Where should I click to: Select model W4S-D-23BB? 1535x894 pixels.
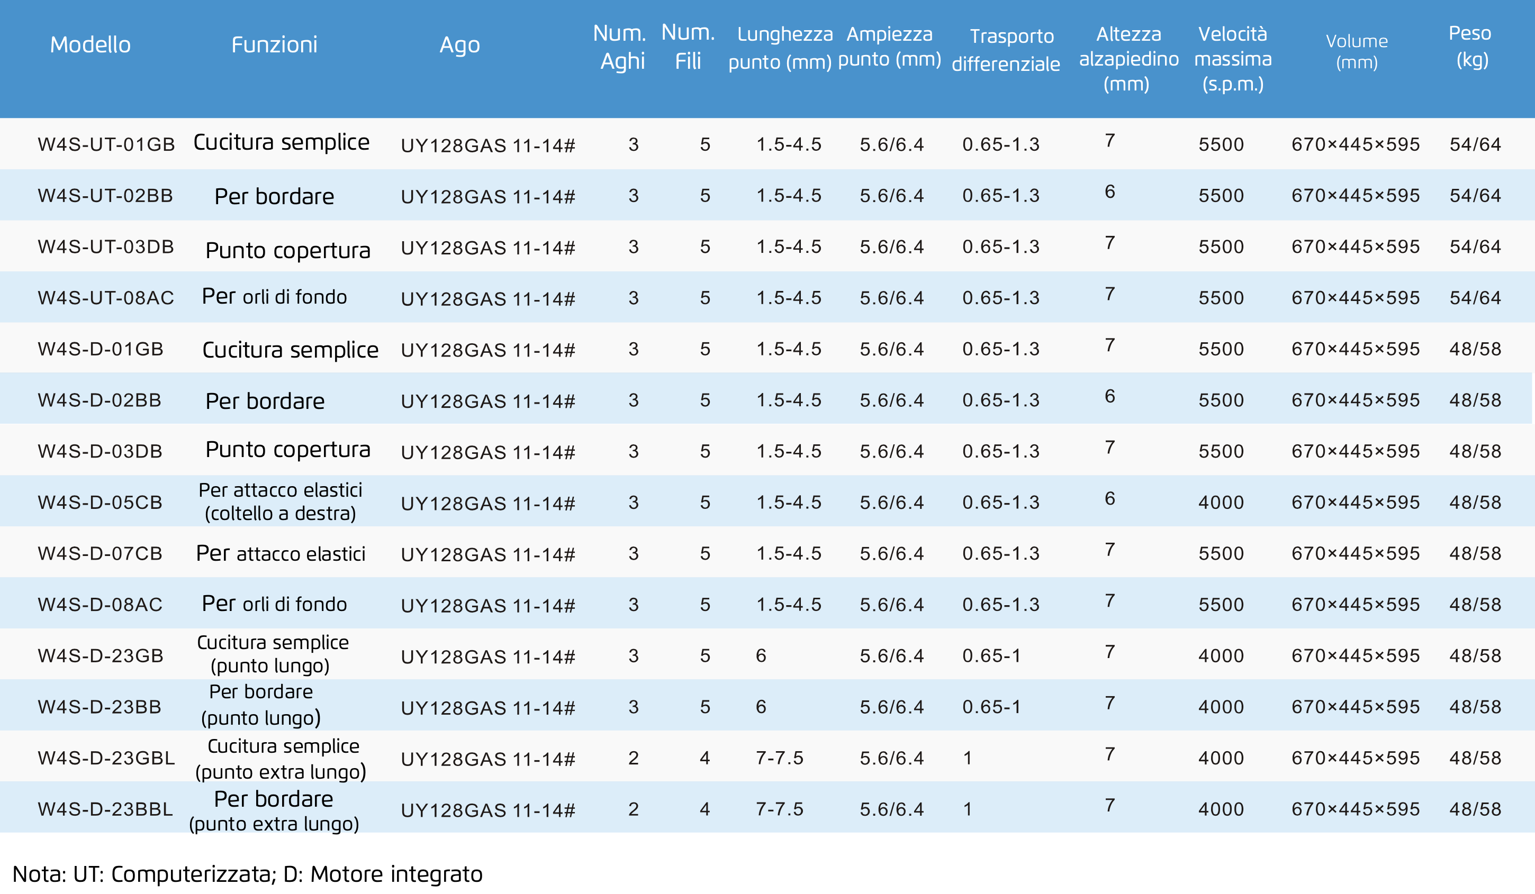tap(100, 707)
